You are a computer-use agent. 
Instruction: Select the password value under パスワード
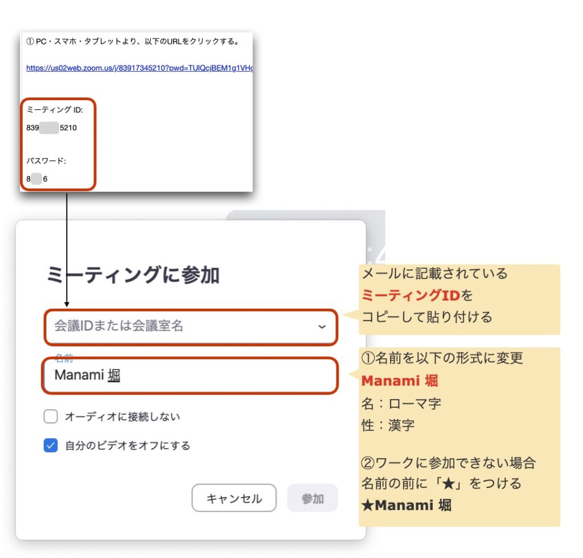(x=37, y=179)
